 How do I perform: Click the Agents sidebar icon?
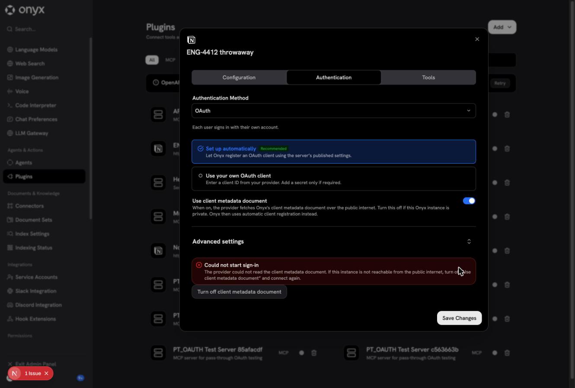(10, 163)
